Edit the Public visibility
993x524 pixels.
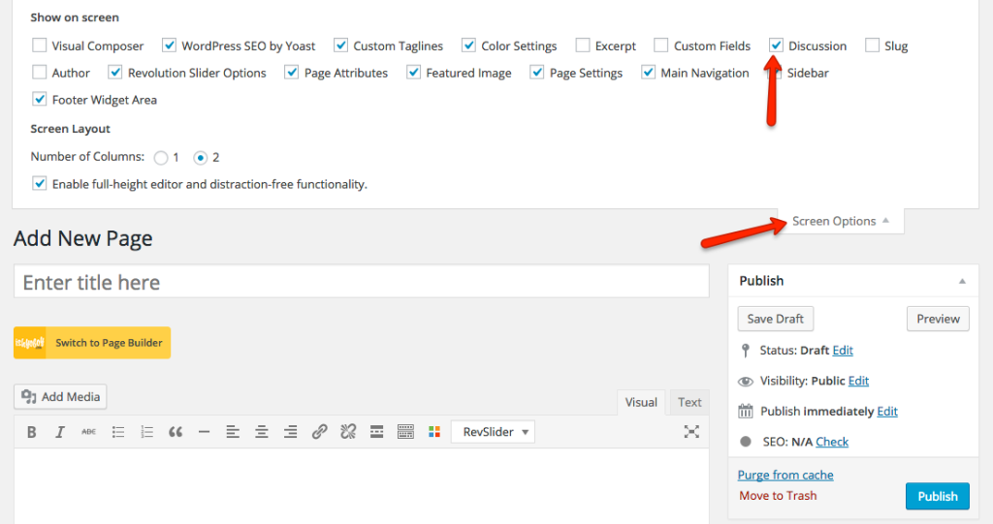point(858,381)
